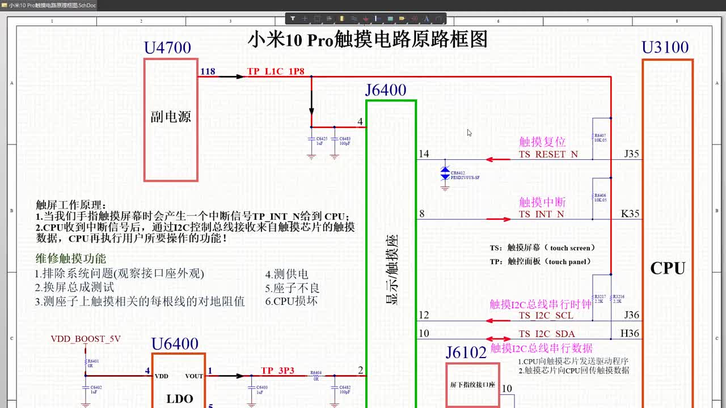Select the Place Wire tool
This screenshot has height=408, width=726.
(x=353, y=19)
